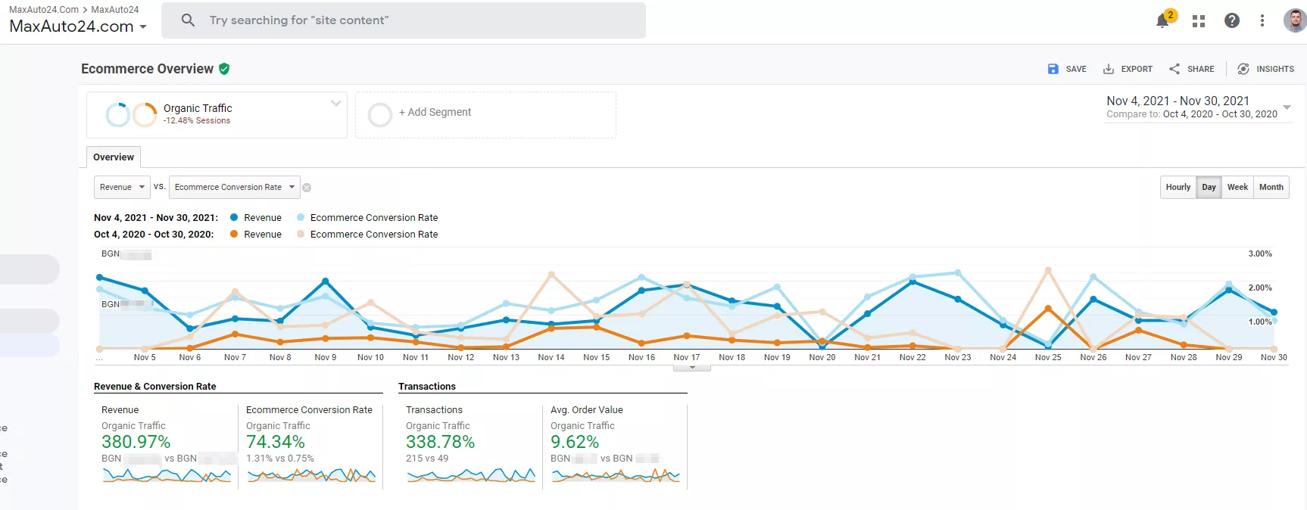Remove the Ecommerce Conversion Rate comparison metric
Screen dimensions: 1307x510
(x=307, y=188)
